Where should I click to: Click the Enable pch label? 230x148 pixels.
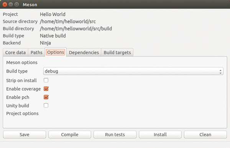point(18,97)
